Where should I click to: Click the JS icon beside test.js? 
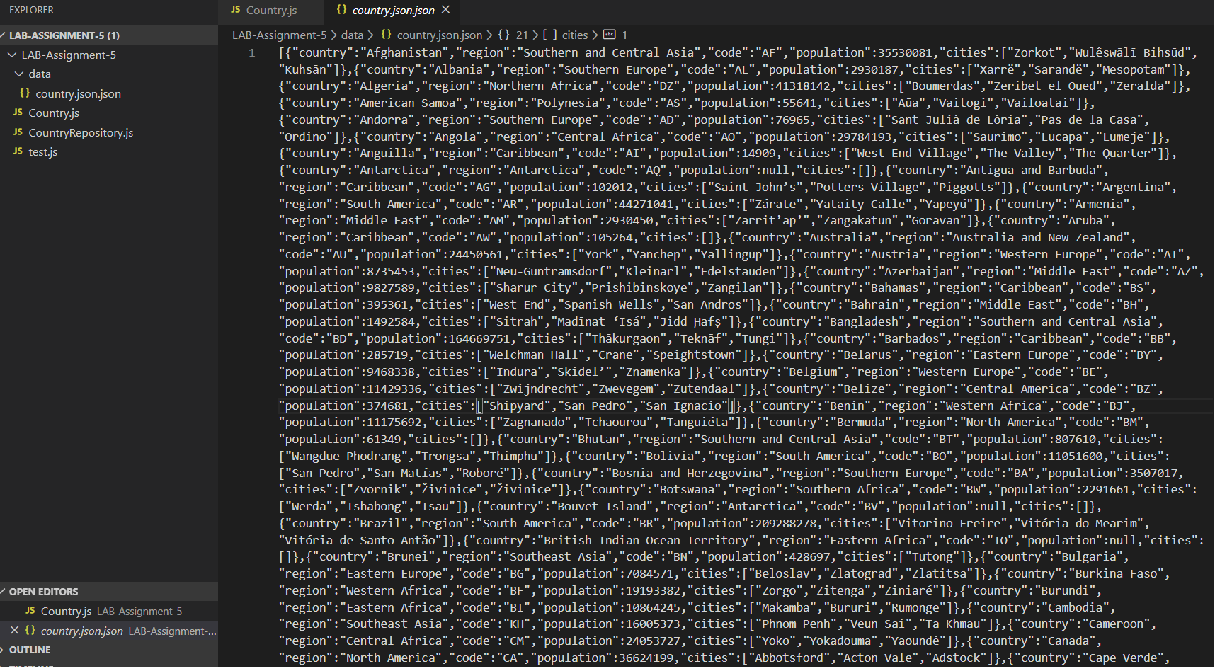pyautogui.click(x=18, y=151)
